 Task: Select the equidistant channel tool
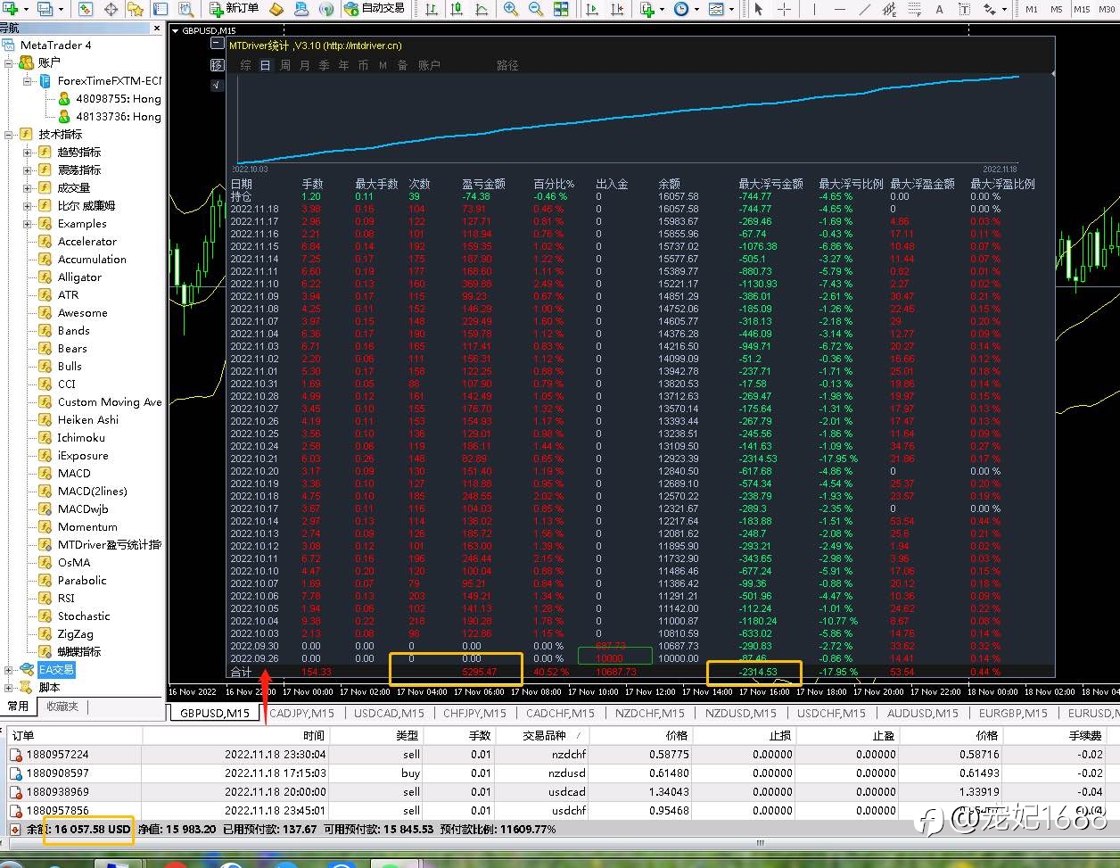[889, 9]
